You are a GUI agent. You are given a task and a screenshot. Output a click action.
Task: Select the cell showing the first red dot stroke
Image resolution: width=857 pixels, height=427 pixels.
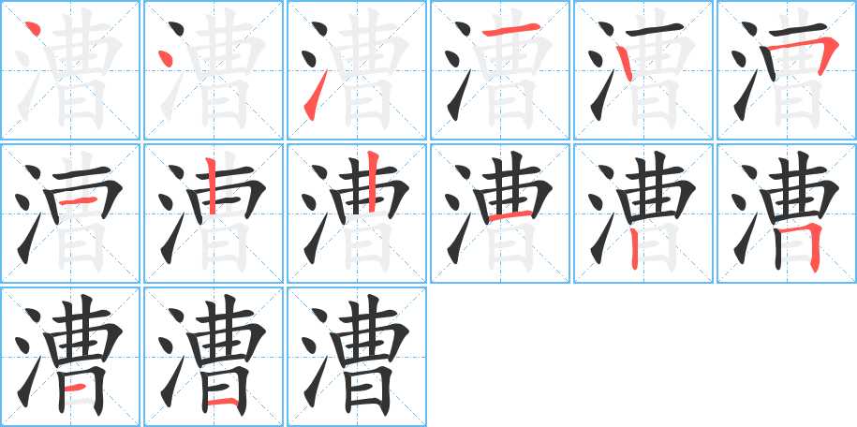pyautogui.click(x=70, y=70)
